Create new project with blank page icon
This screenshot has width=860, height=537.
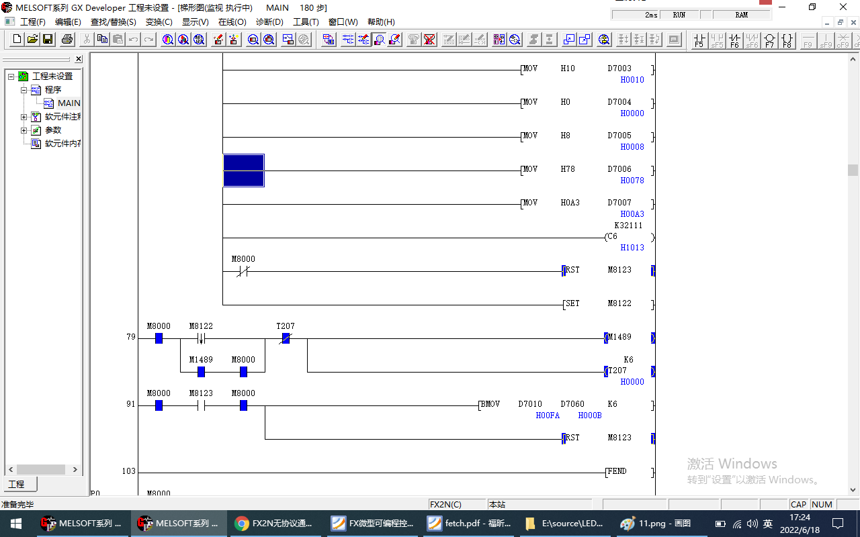[17, 40]
